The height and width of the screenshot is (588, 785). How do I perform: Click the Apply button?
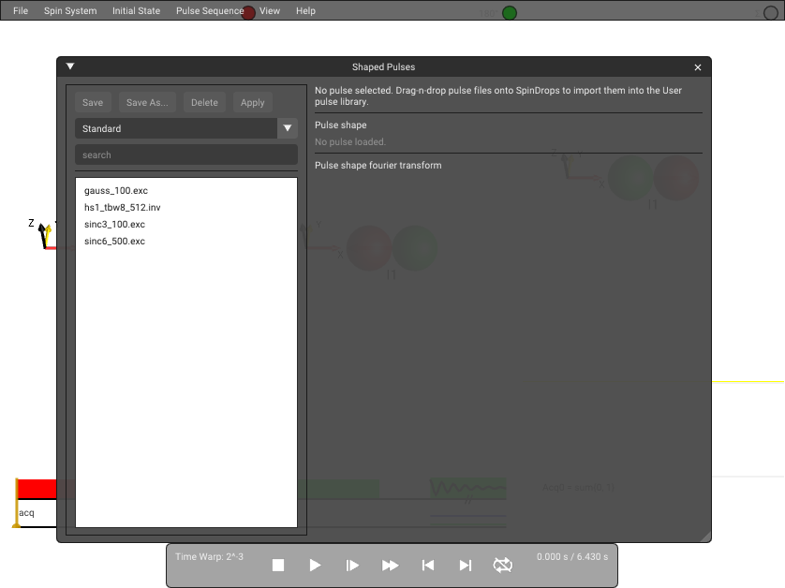(x=252, y=102)
